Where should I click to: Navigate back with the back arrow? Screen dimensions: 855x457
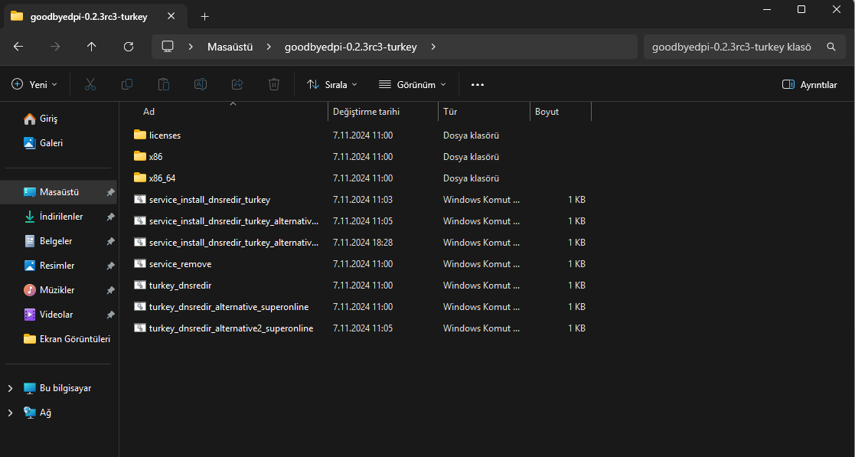click(x=18, y=47)
